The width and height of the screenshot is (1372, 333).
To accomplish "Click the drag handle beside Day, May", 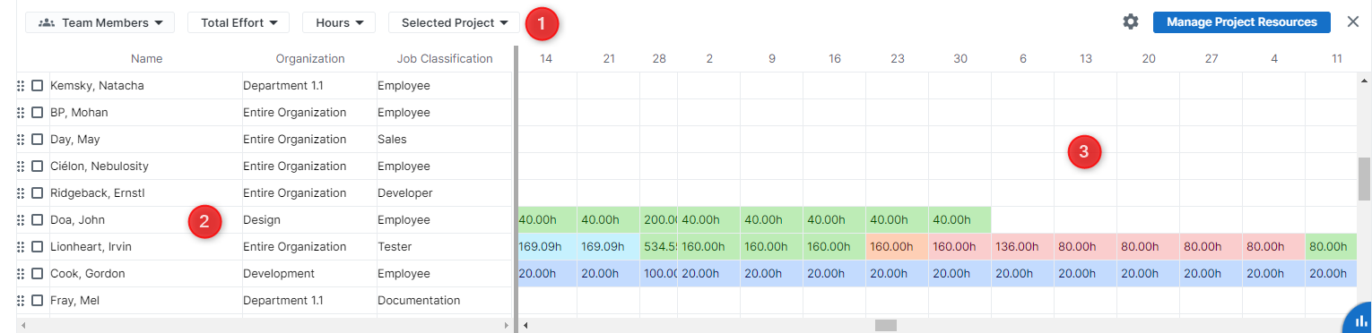I will tap(21, 140).
